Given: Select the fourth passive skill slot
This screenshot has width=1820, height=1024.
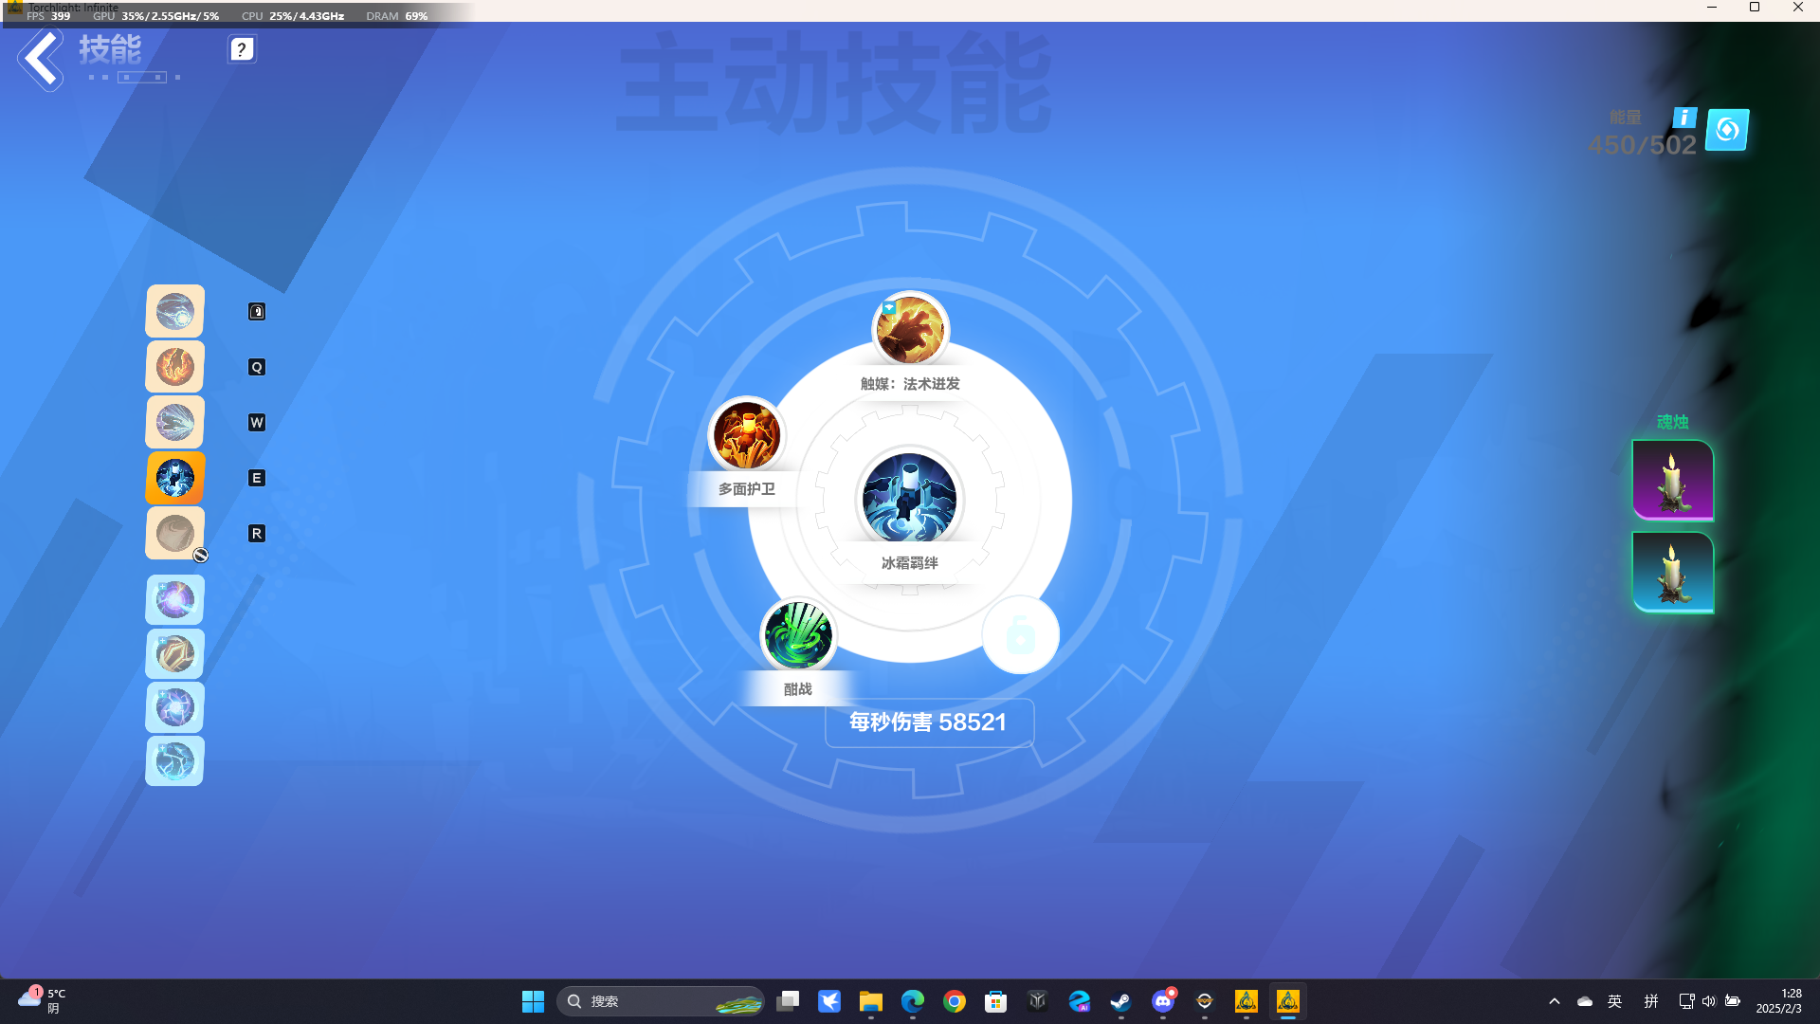Looking at the screenshot, I should [x=174, y=760].
